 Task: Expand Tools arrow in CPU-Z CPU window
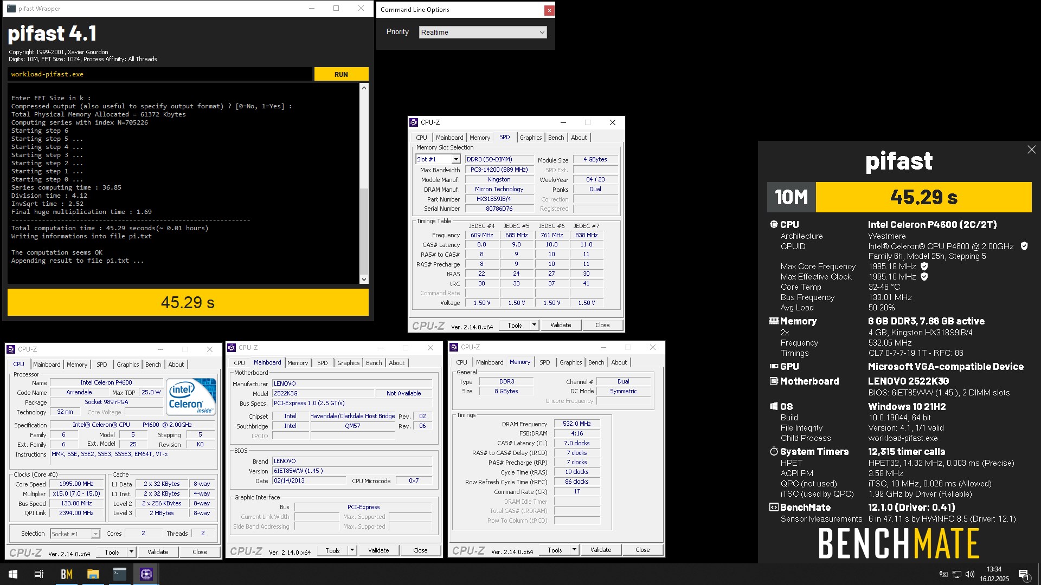131,552
